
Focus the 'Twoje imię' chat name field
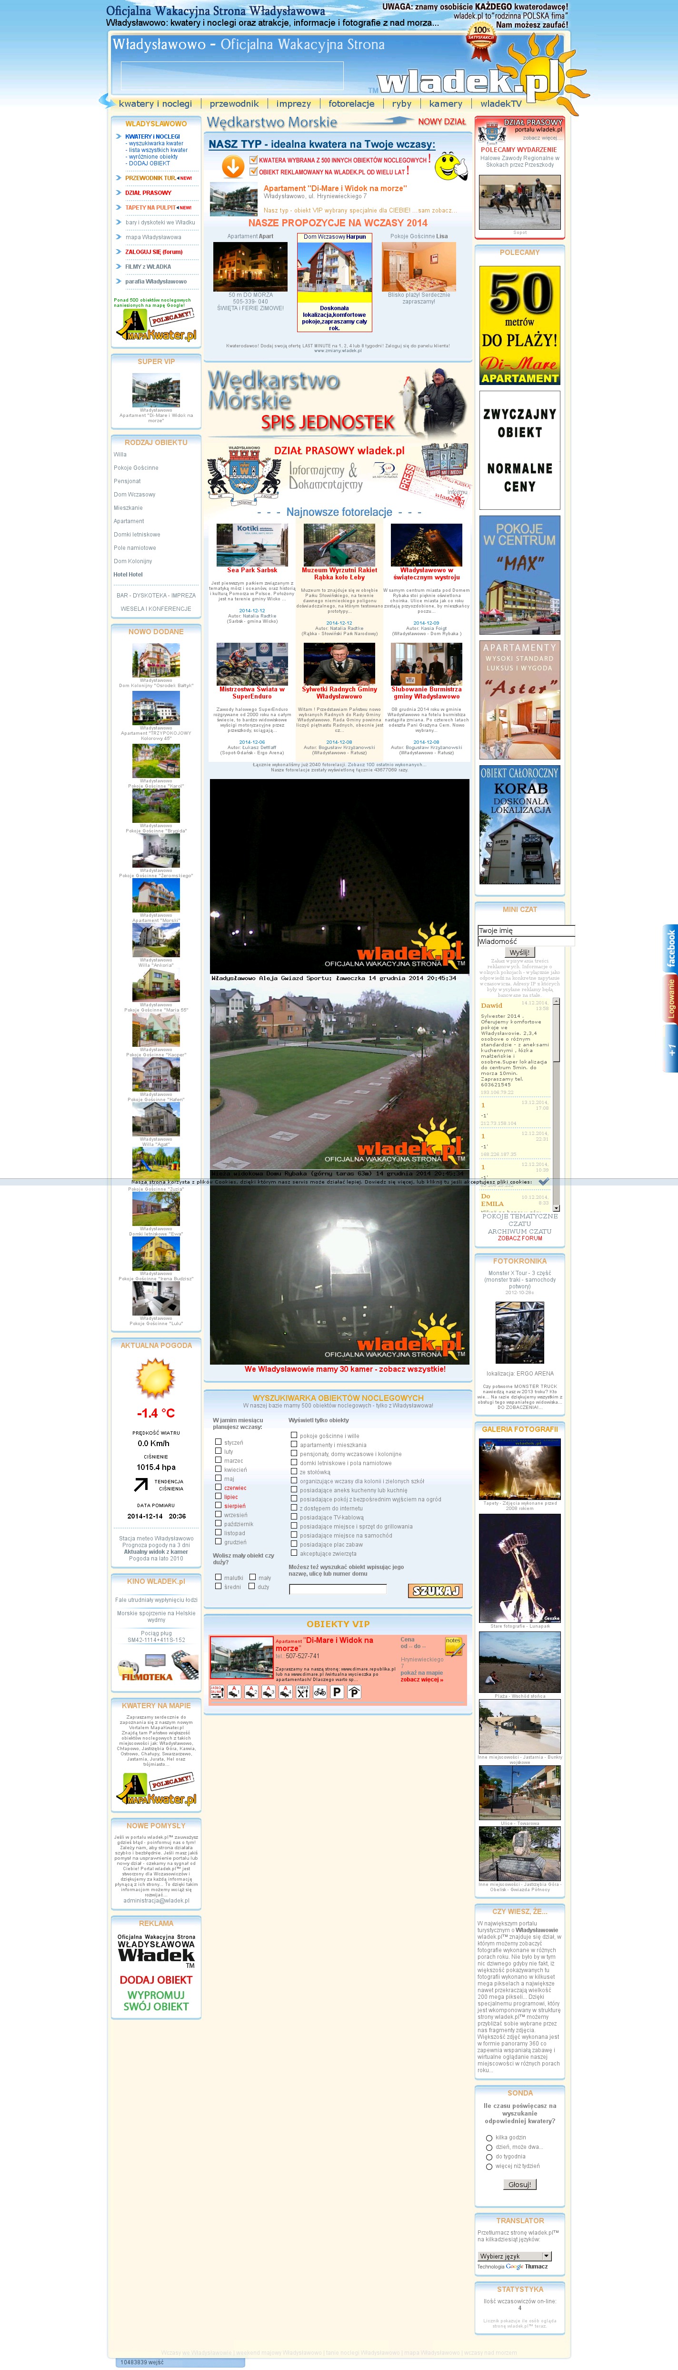pos(525,930)
